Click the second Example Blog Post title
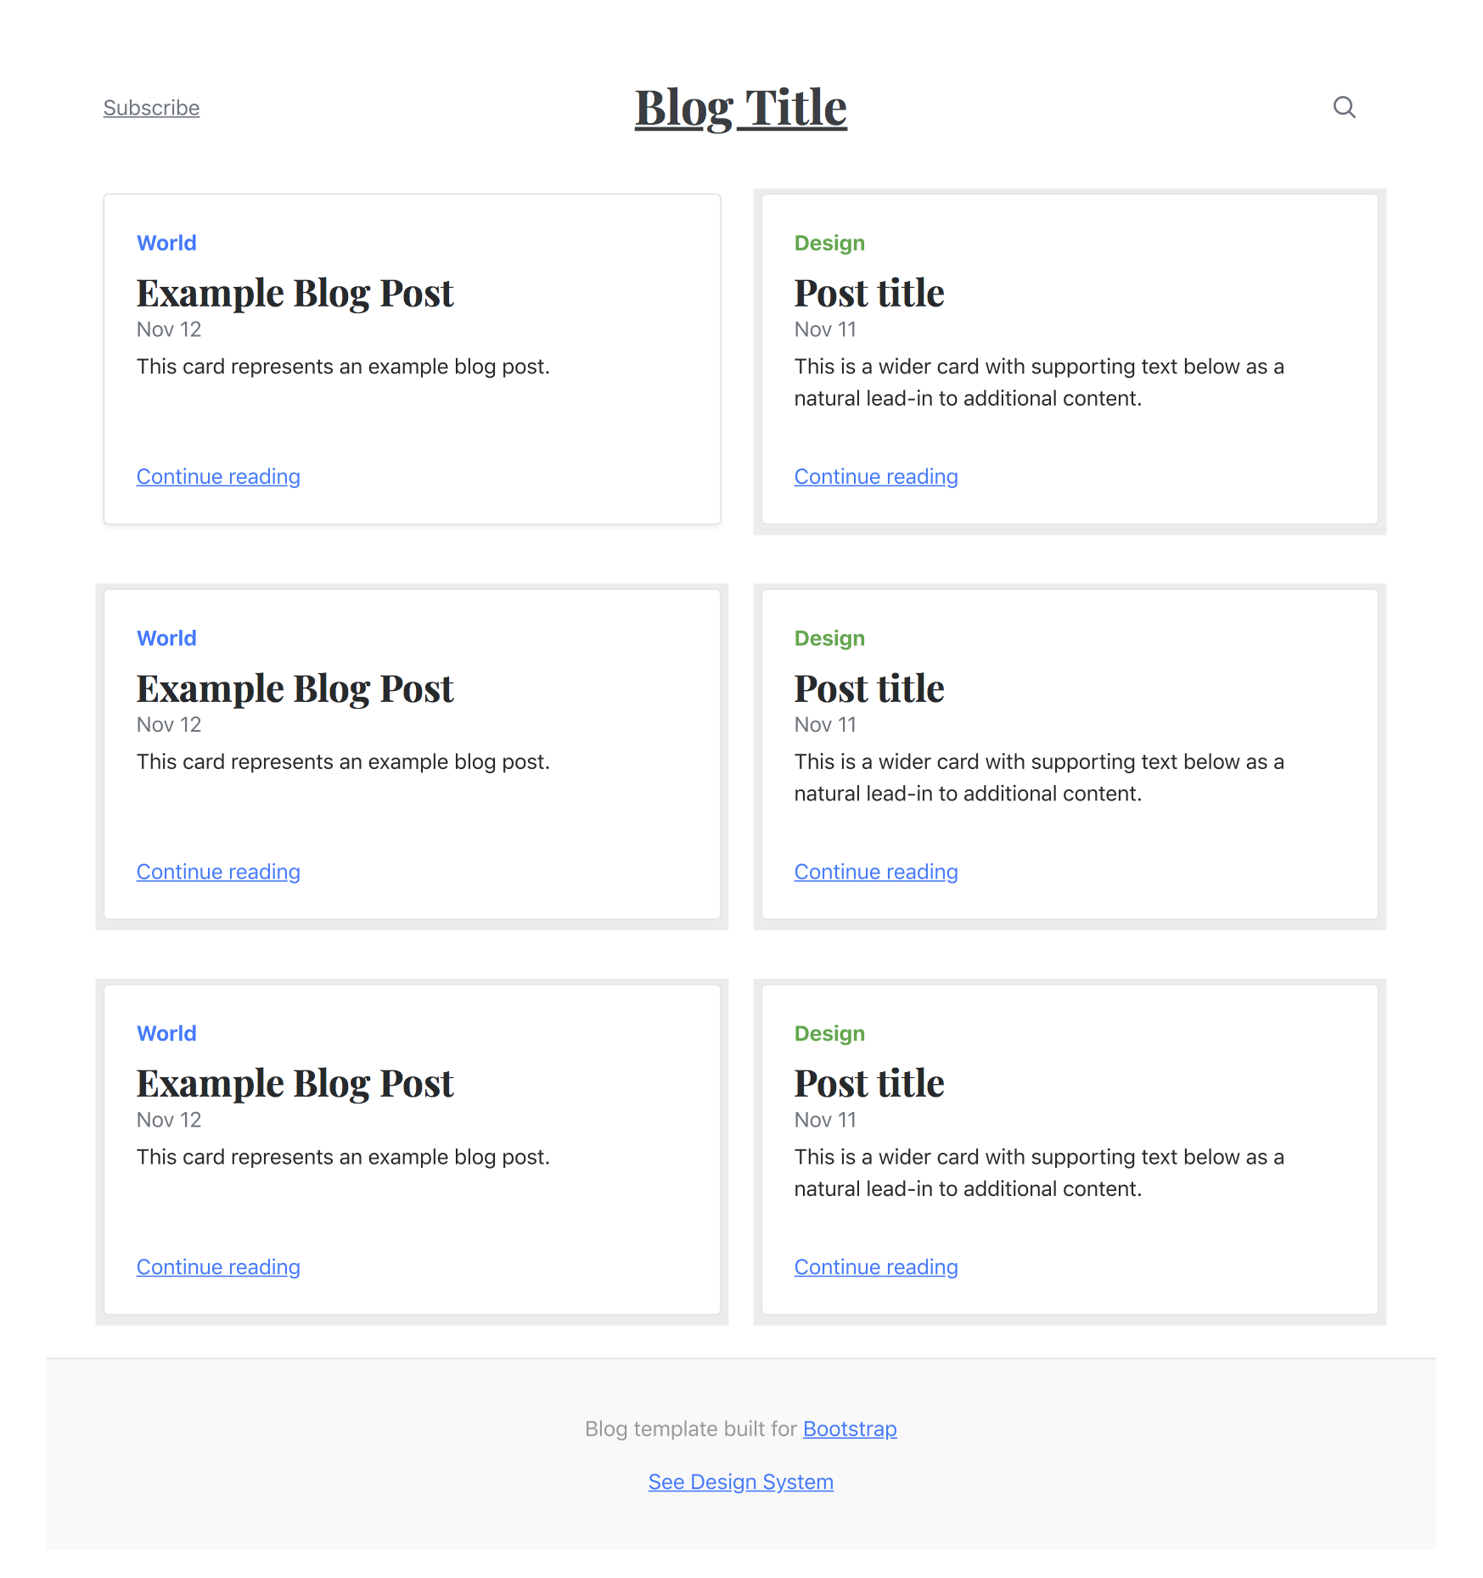The height and width of the screenshot is (1578, 1483). coord(295,688)
